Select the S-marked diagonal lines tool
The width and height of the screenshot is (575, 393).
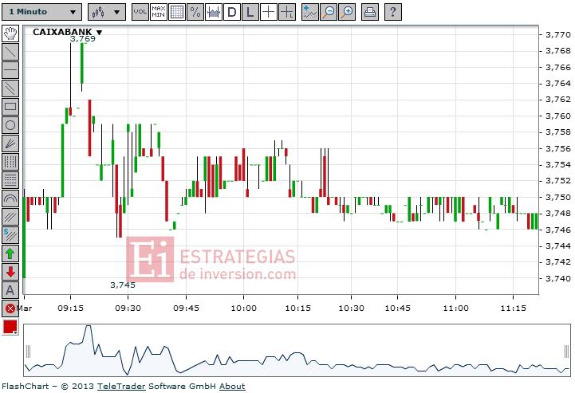(10, 235)
